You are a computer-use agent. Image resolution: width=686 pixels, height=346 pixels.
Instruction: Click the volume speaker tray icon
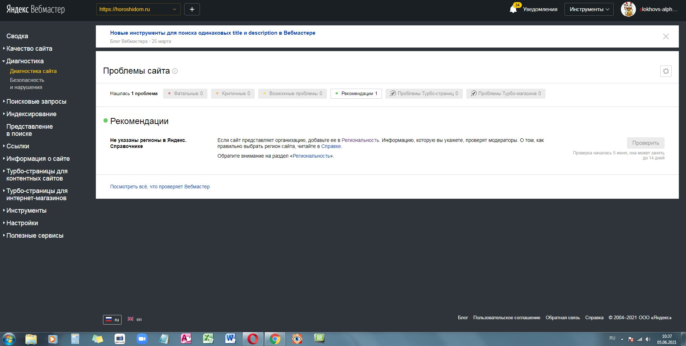(648, 339)
